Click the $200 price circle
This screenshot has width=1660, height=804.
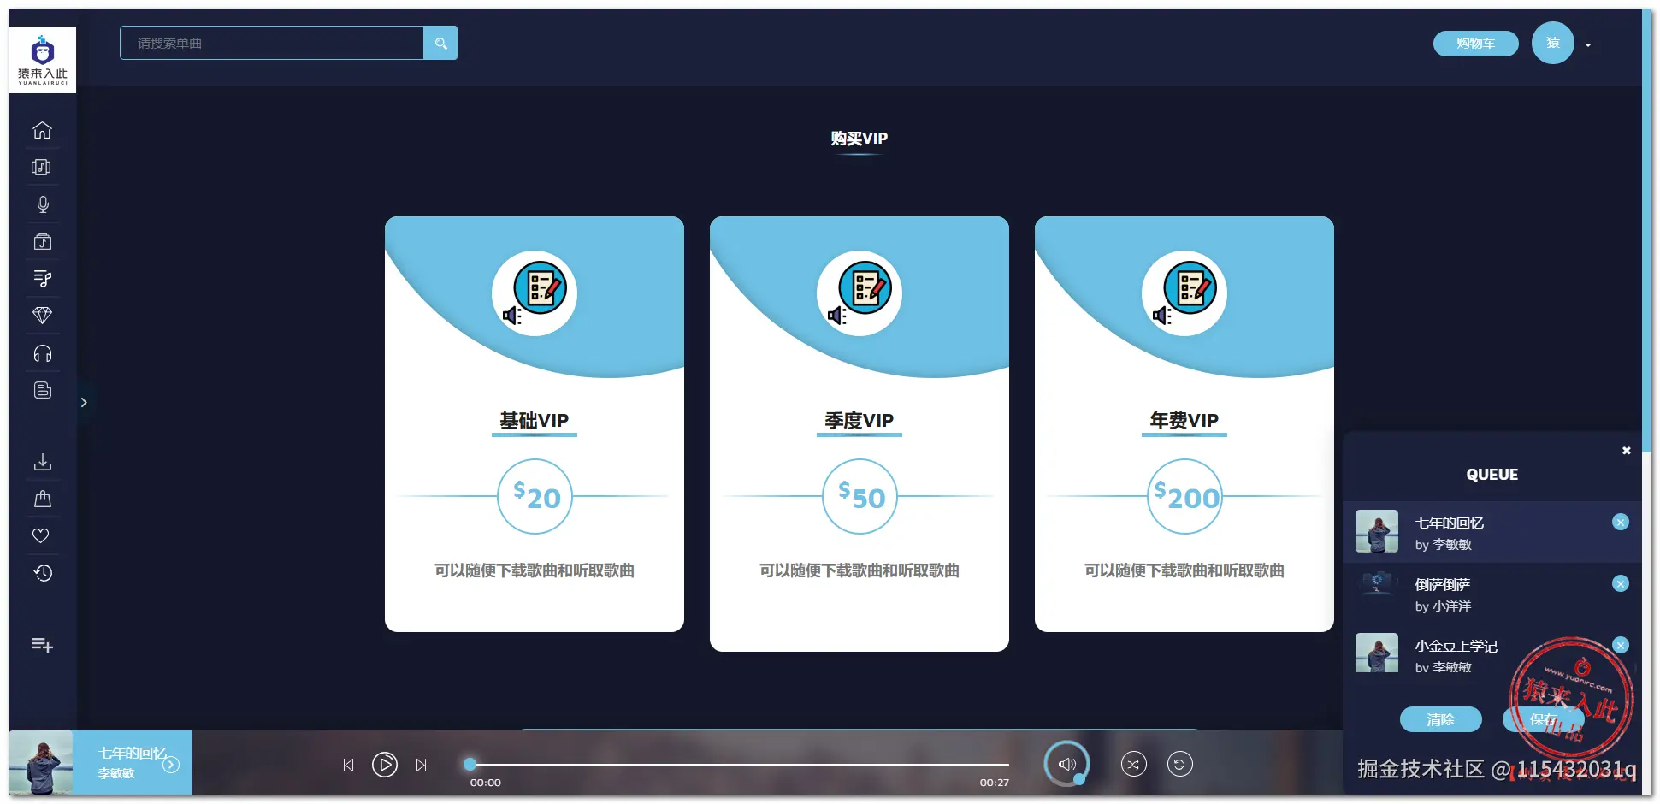click(1184, 496)
